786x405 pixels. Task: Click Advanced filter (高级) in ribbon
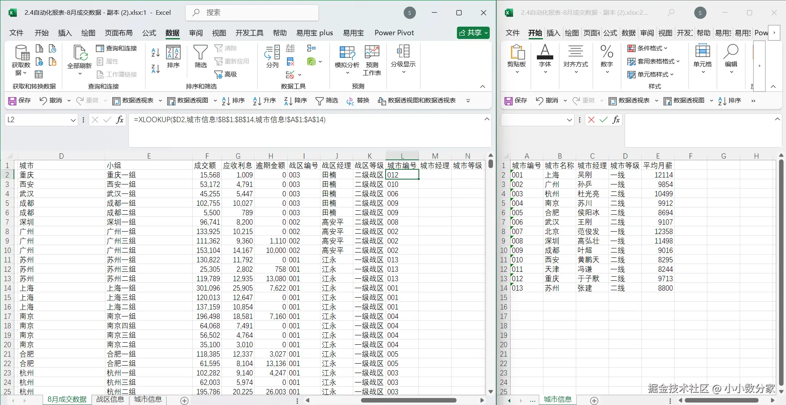[x=226, y=74]
